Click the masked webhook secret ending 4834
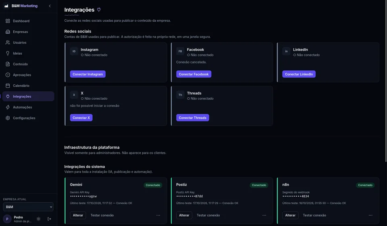Screen dimensions: 387x226 click(295, 196)
